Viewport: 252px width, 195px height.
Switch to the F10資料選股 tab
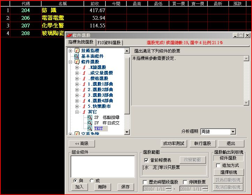pyautogui.click(x=109, y=42)
